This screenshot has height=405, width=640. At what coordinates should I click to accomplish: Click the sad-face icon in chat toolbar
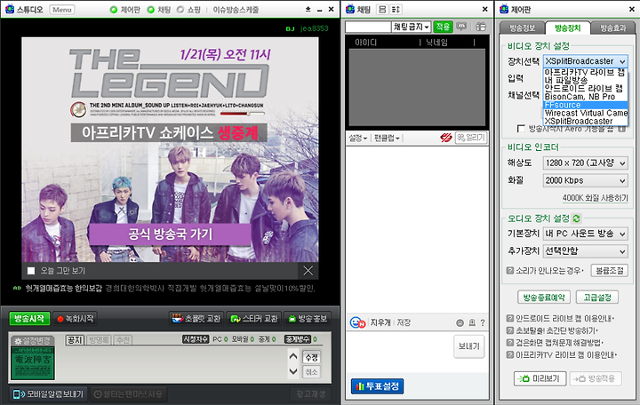point(460,322)
